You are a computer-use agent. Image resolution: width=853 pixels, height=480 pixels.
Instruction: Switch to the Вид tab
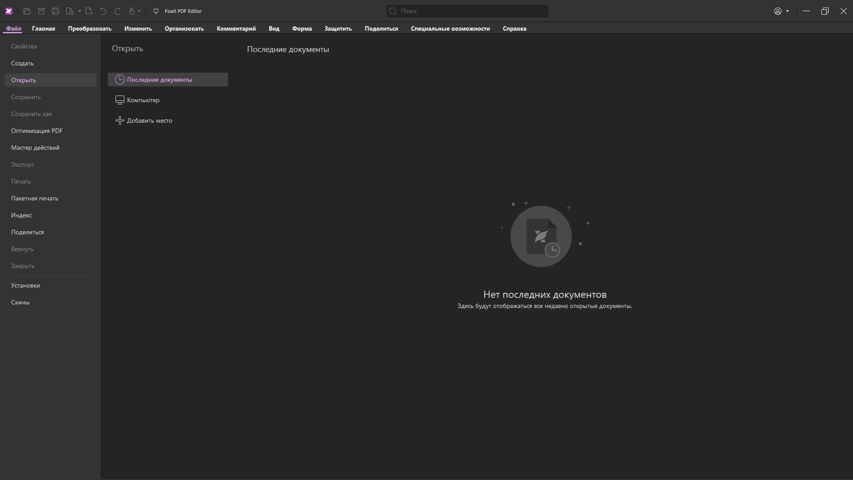point(274,28)
